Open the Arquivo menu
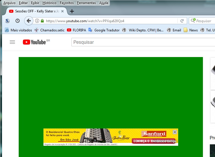Screen dimensions: 215x157 9,3
